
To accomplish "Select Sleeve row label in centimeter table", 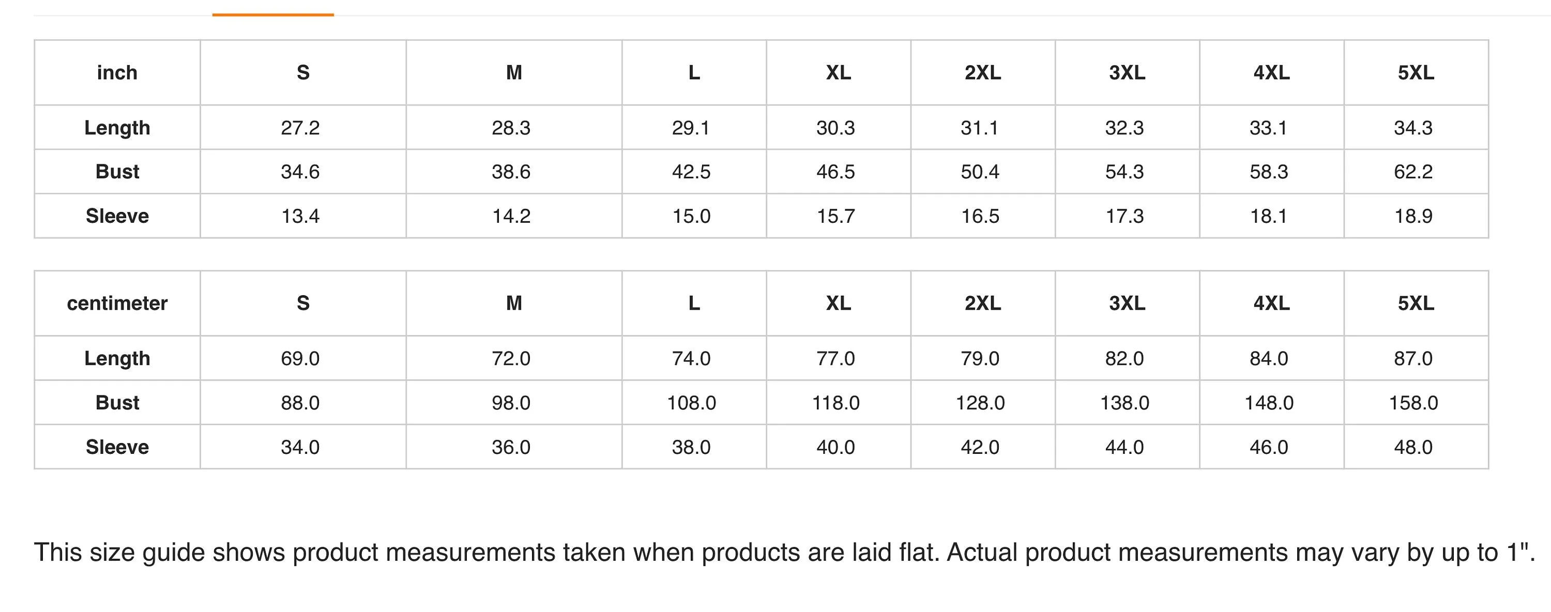I will [117, 447].
